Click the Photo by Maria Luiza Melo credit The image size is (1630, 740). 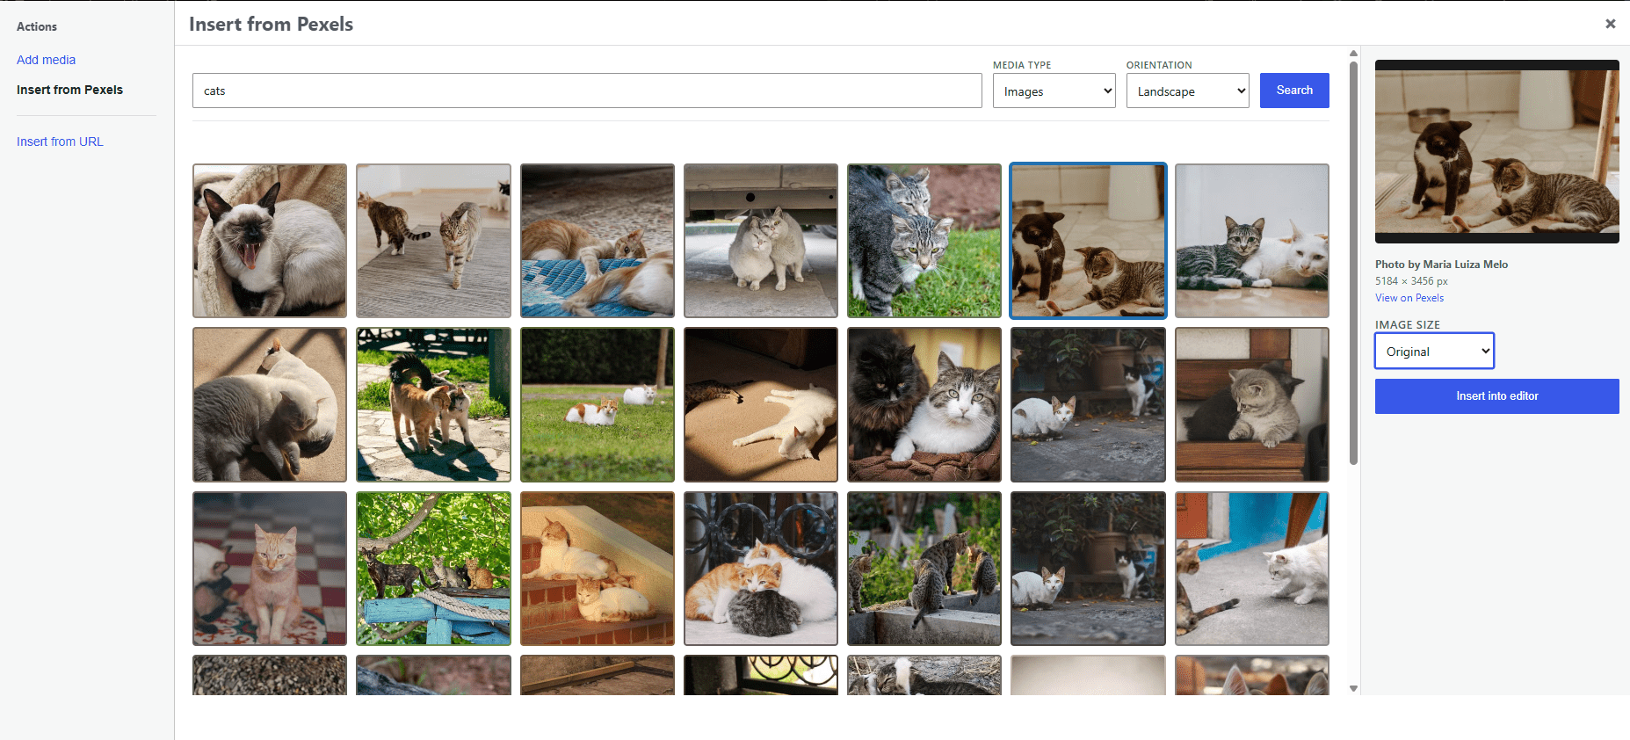(x=1441, y=265)
